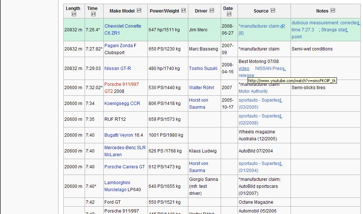Viewport: 363px width, 214px height.
Task: Open Bugatti Veyron link
Action: click(x=119, y=135)
